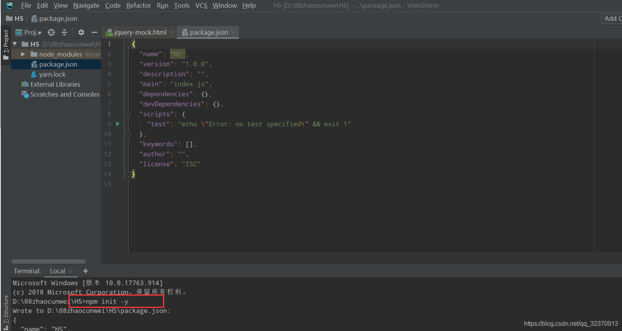The width and height of the screenshot is (622, 331).
Task: Select the Local terminal tab
Action: point(57,271)
